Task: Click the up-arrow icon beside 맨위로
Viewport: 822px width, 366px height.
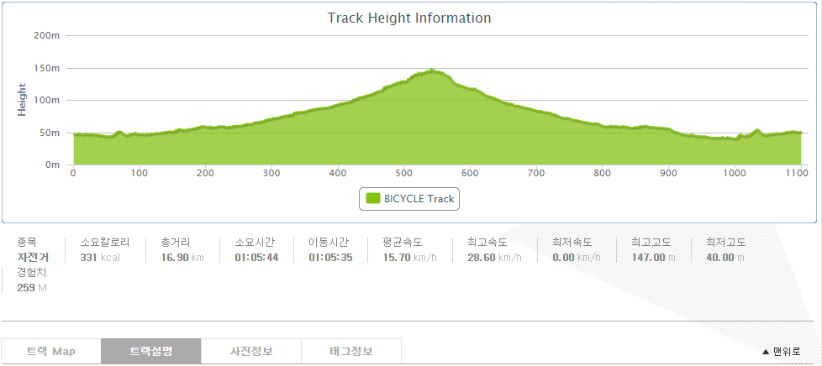Action: pyautogui.click(x=765, y=352)
